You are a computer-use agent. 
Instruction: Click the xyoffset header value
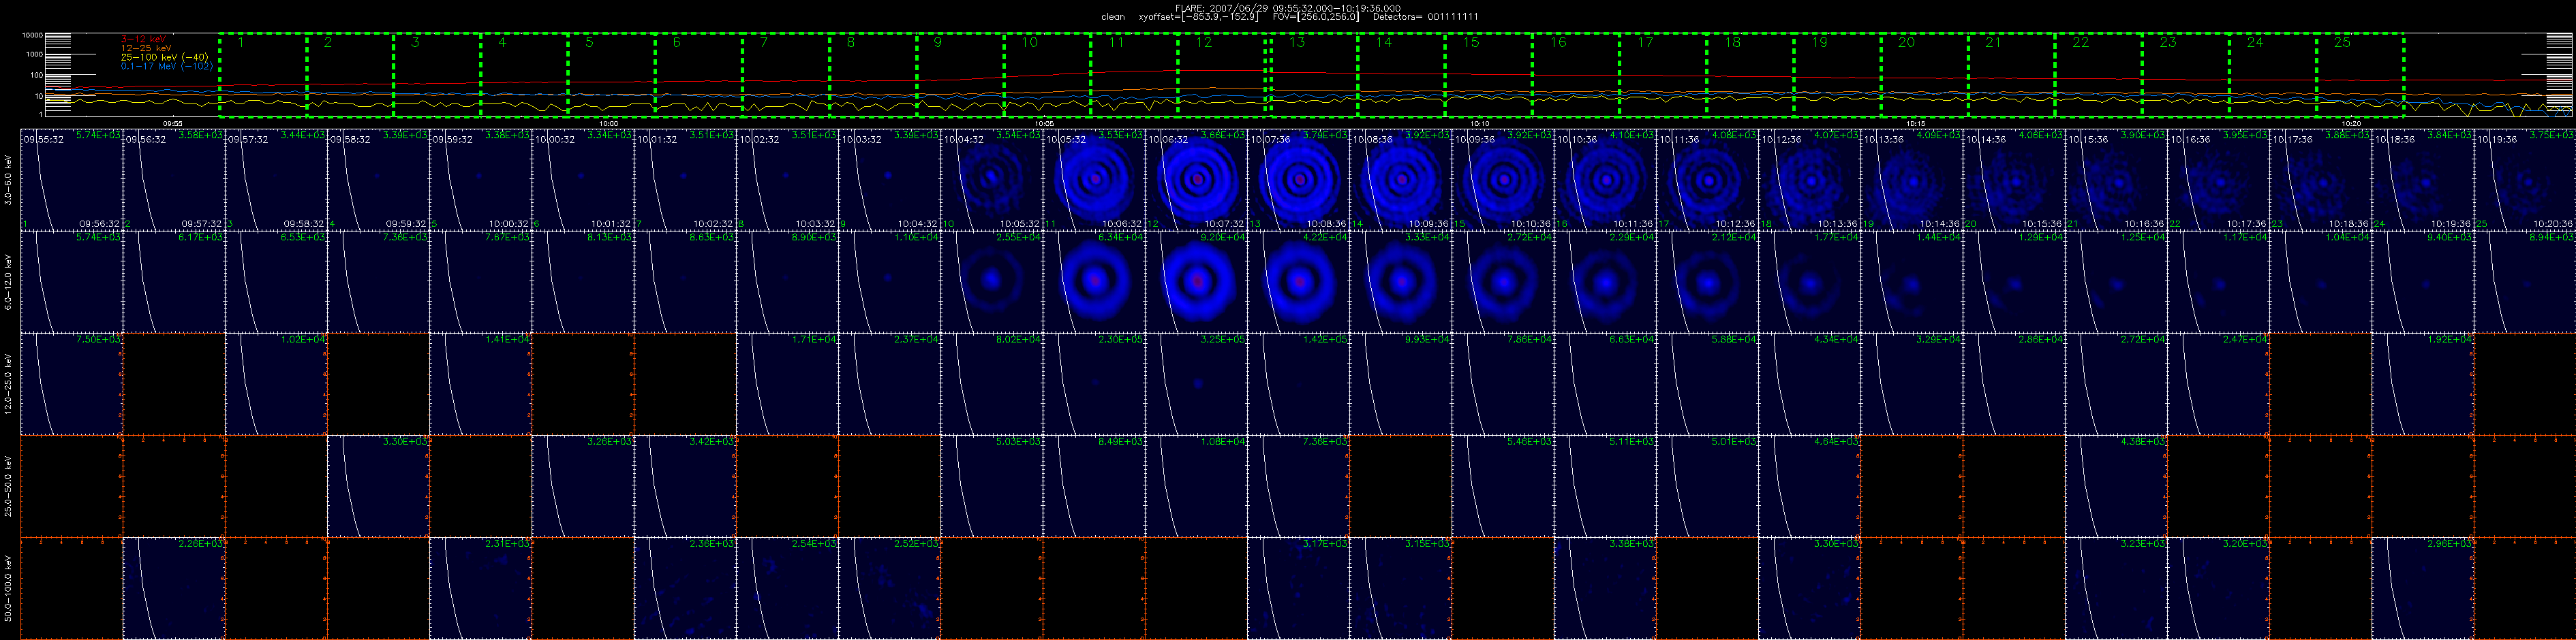click(1198, 17)
